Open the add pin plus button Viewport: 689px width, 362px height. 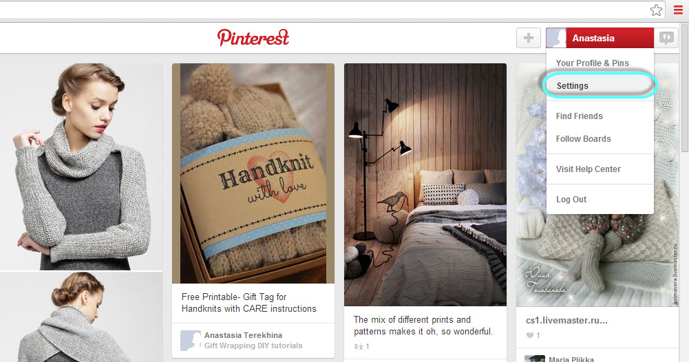point(528,39)
